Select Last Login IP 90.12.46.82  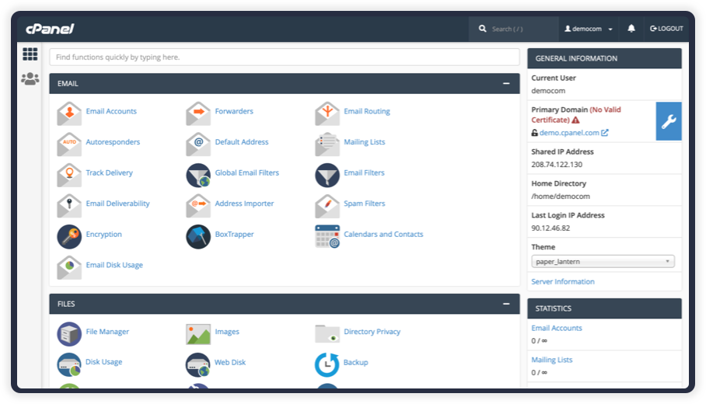550,228
